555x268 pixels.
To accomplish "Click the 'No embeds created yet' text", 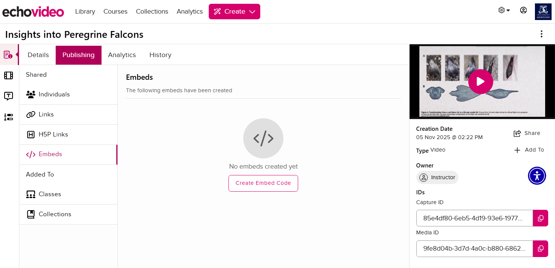I will coord(263,166).
